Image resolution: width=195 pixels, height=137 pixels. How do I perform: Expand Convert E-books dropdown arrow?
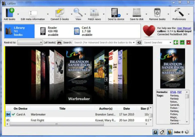pyautogui.click(x=72, y=14)
